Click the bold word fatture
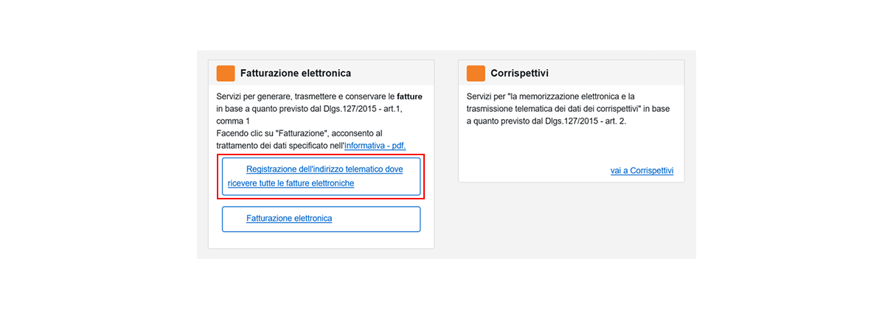This screenshot has width=885, height=309. [x=409, y=96]
